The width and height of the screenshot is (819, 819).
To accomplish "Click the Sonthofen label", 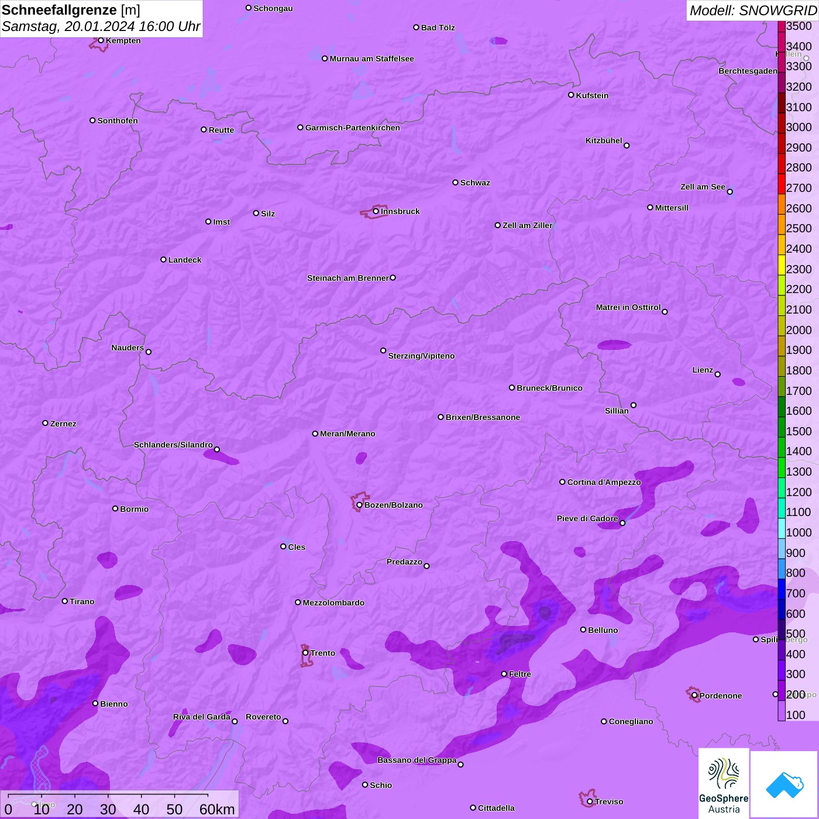I will (118, 121).
